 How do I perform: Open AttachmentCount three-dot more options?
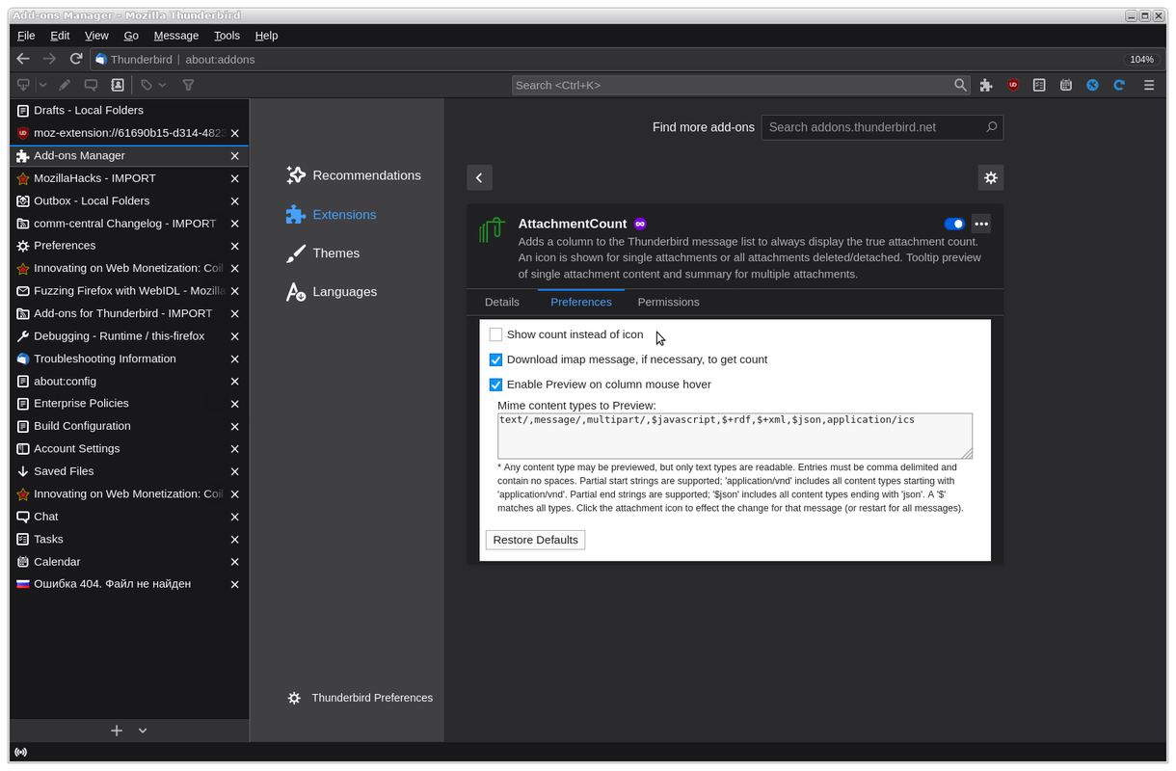click(x=981, y=224)
